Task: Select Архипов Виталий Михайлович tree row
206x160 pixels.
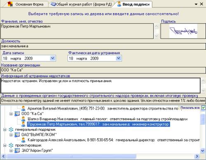Action: 103,108
